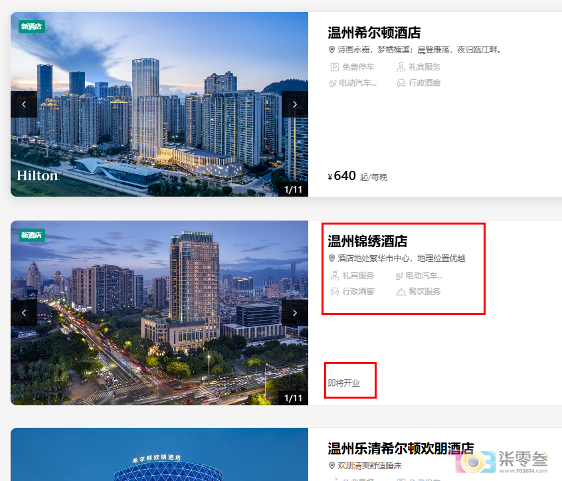Click 电动汽车 icon under 温州锦绣酒店
This screenshot has width=562, height=481.
(399, 276)
